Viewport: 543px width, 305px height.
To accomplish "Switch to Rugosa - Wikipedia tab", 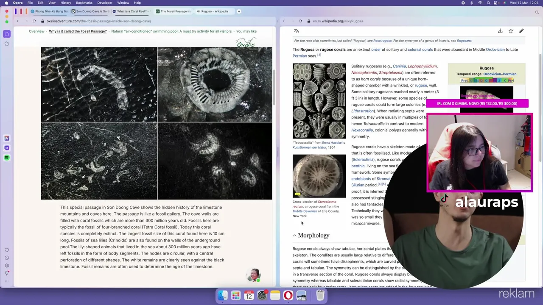I will [x=214, y=11].
